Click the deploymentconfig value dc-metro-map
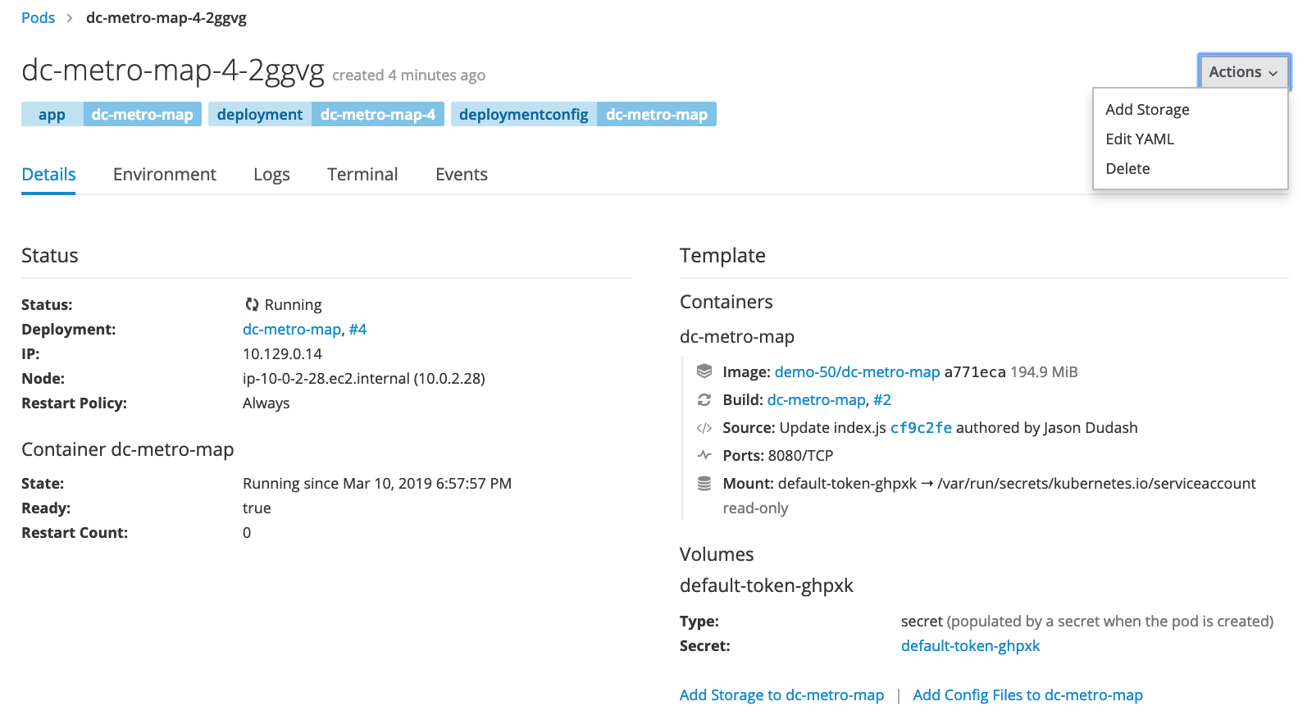The image size is (1307, 715). 657,114
